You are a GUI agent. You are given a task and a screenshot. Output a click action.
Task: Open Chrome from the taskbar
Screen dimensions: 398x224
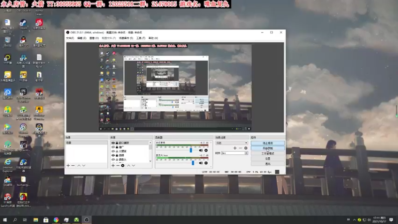[x=56, y=220]
